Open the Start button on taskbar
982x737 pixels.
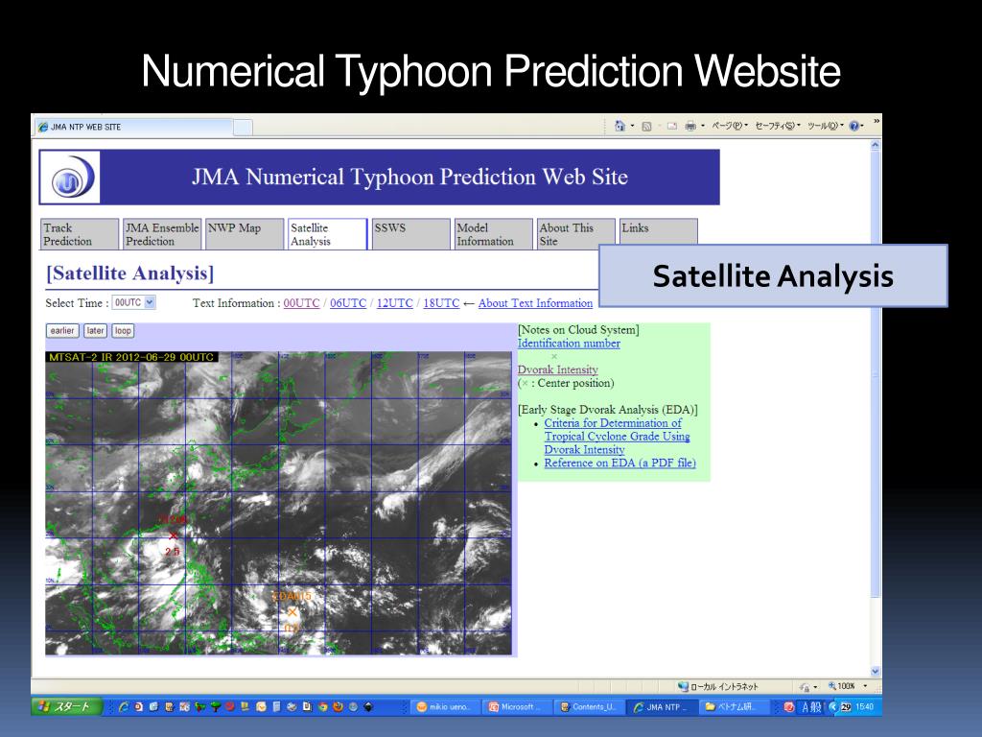click(x=66, y=707)
